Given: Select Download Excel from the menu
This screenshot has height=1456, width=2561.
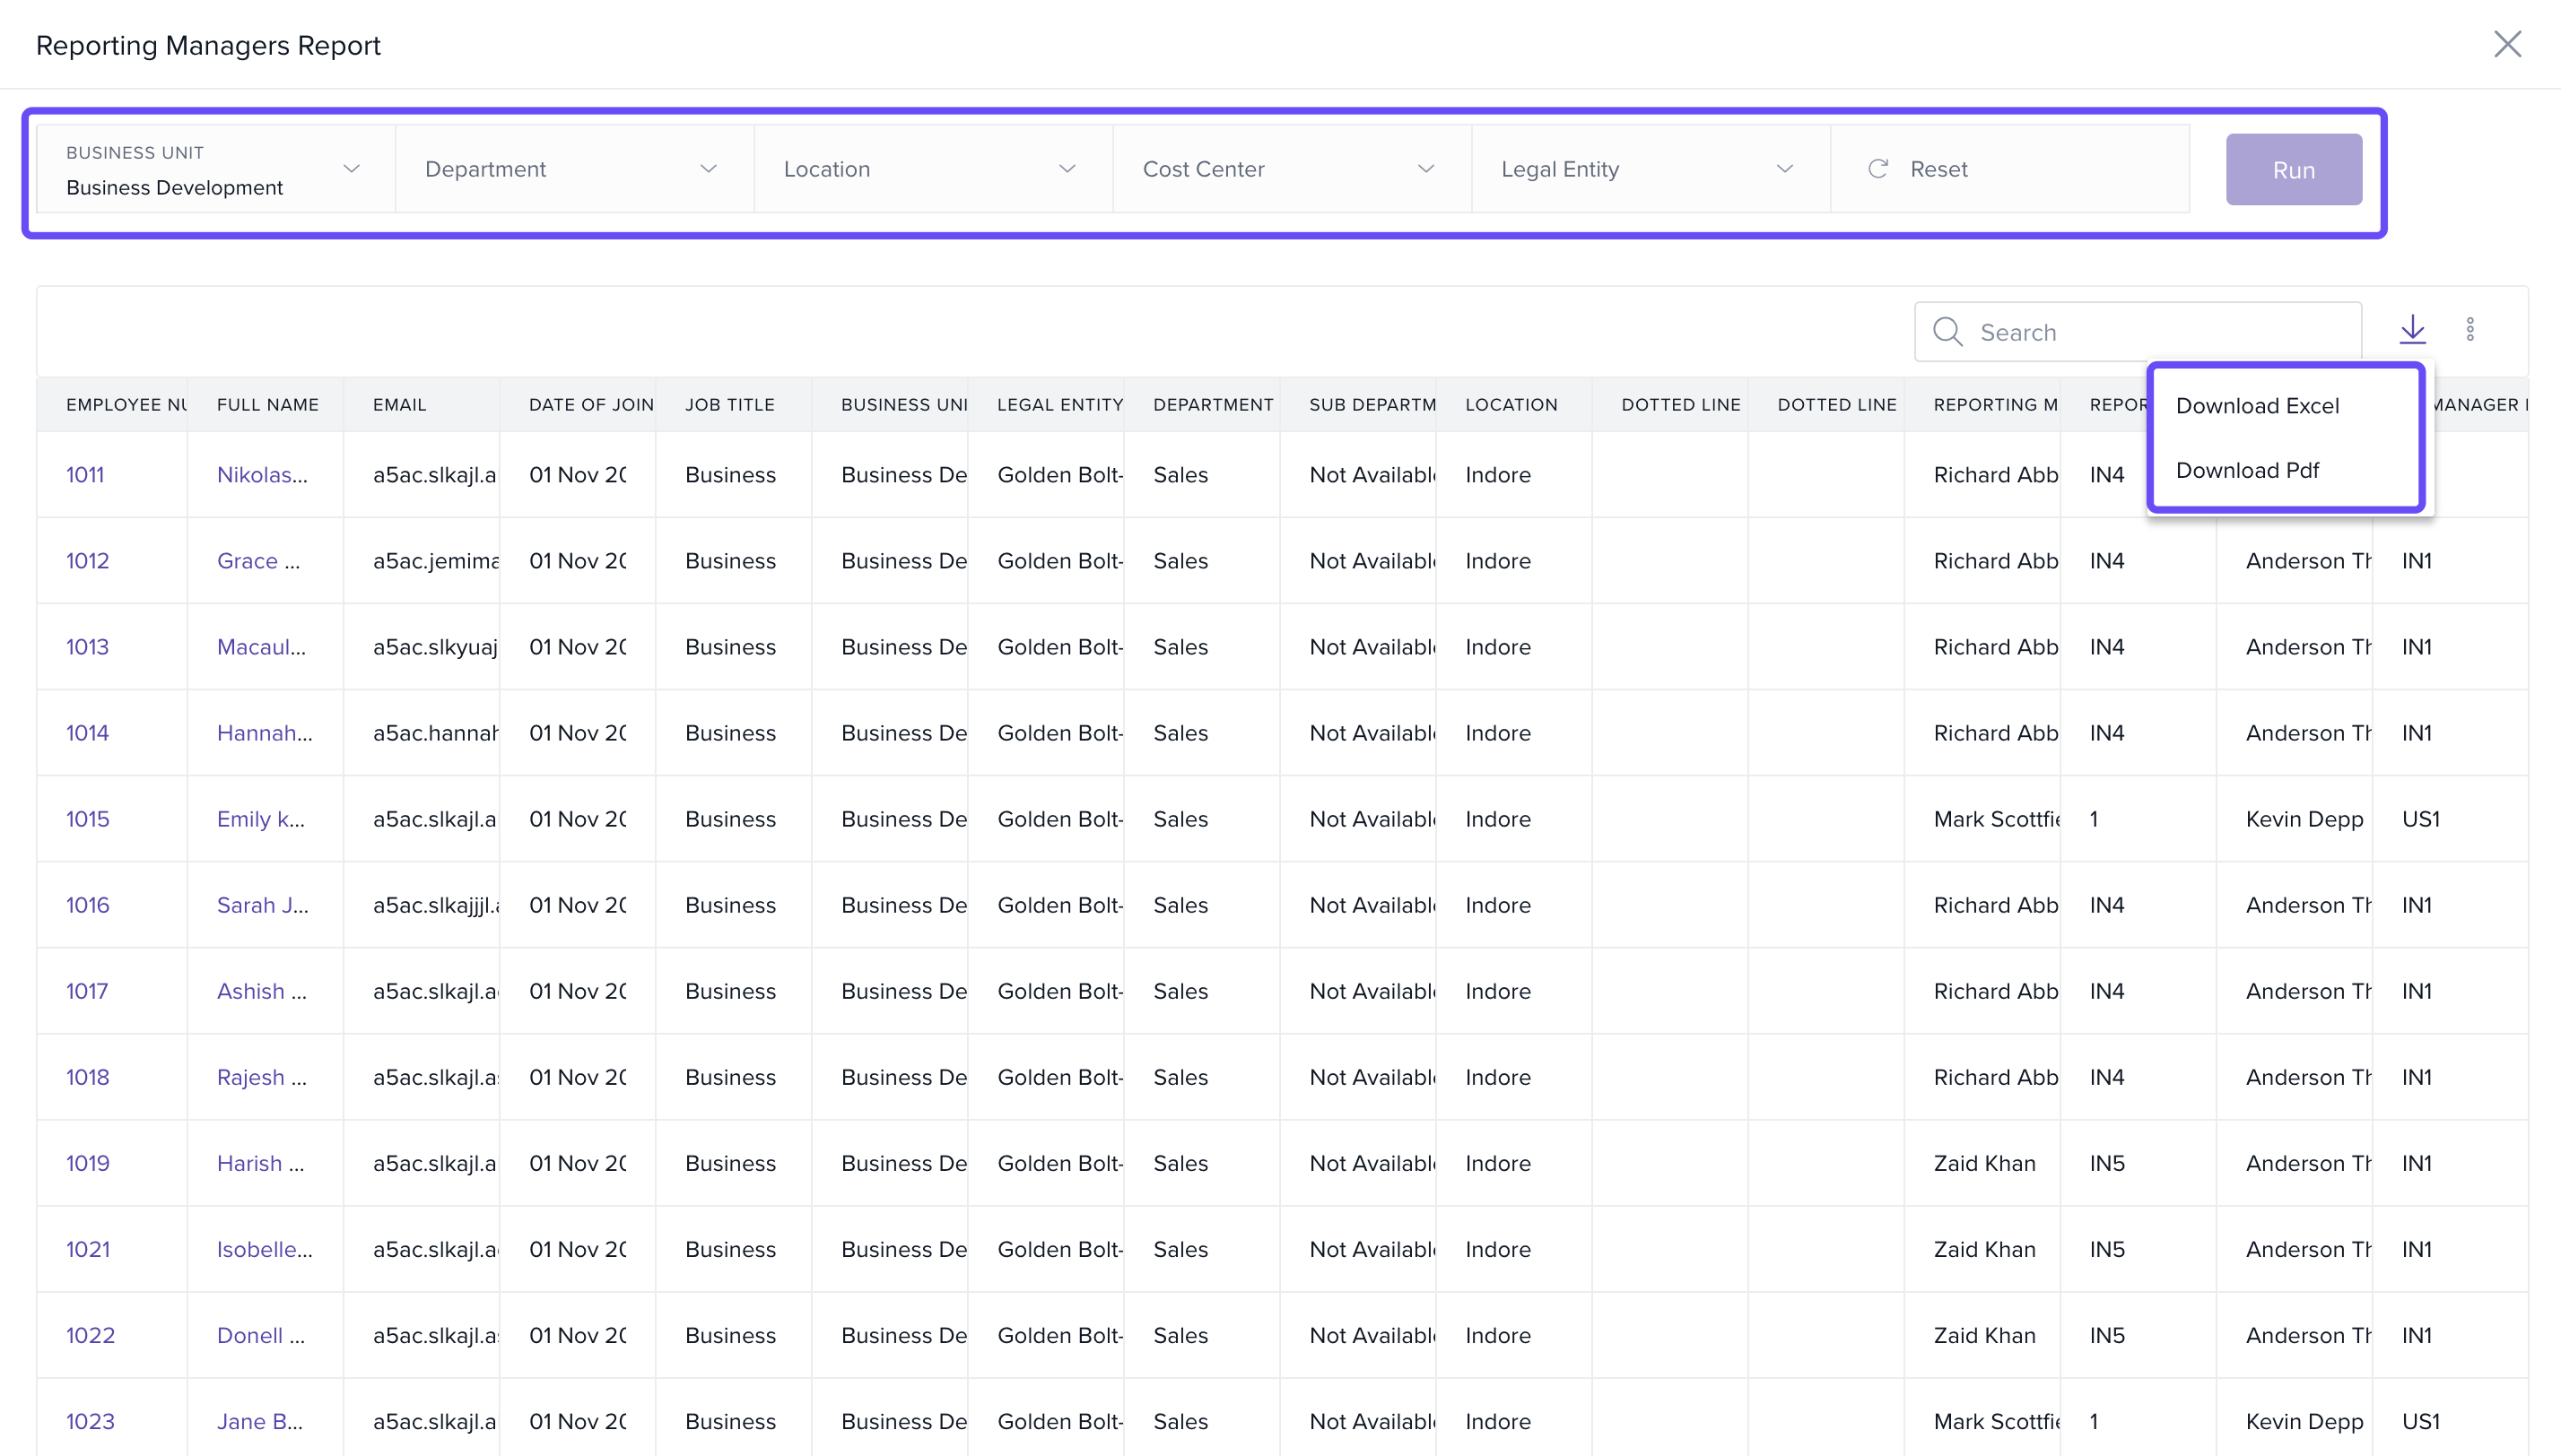Looking at the screenshot, I should (2257, 406).
